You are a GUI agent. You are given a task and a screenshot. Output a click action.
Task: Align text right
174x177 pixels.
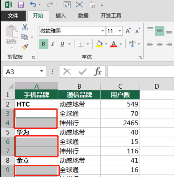point(169,44)
